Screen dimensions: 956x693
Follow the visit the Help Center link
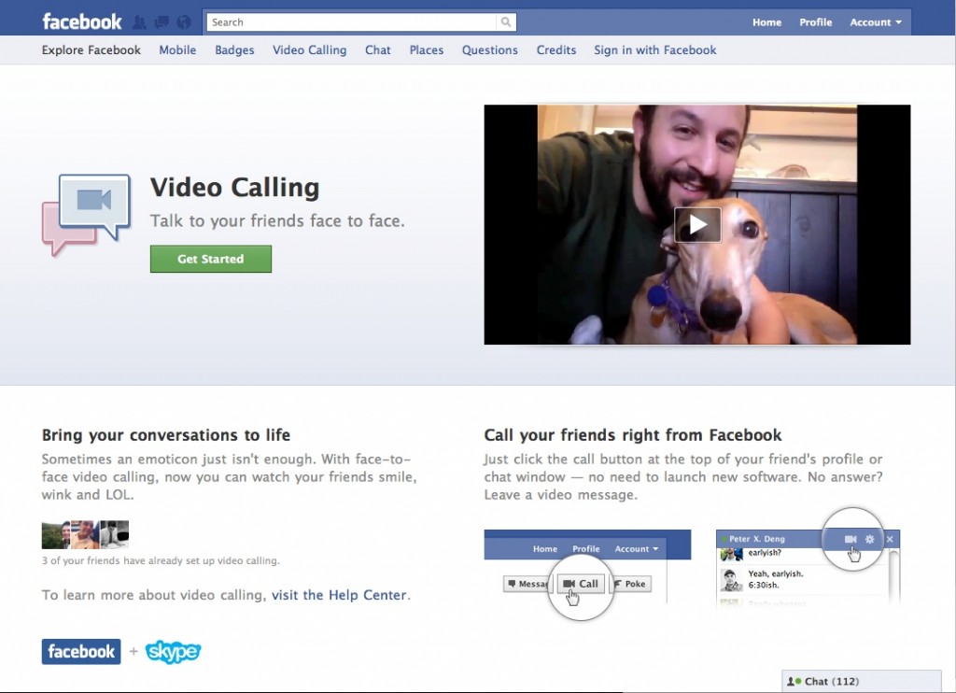pos(339,595)
